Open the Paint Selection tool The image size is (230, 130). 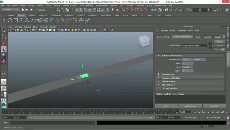coord(4,43)
